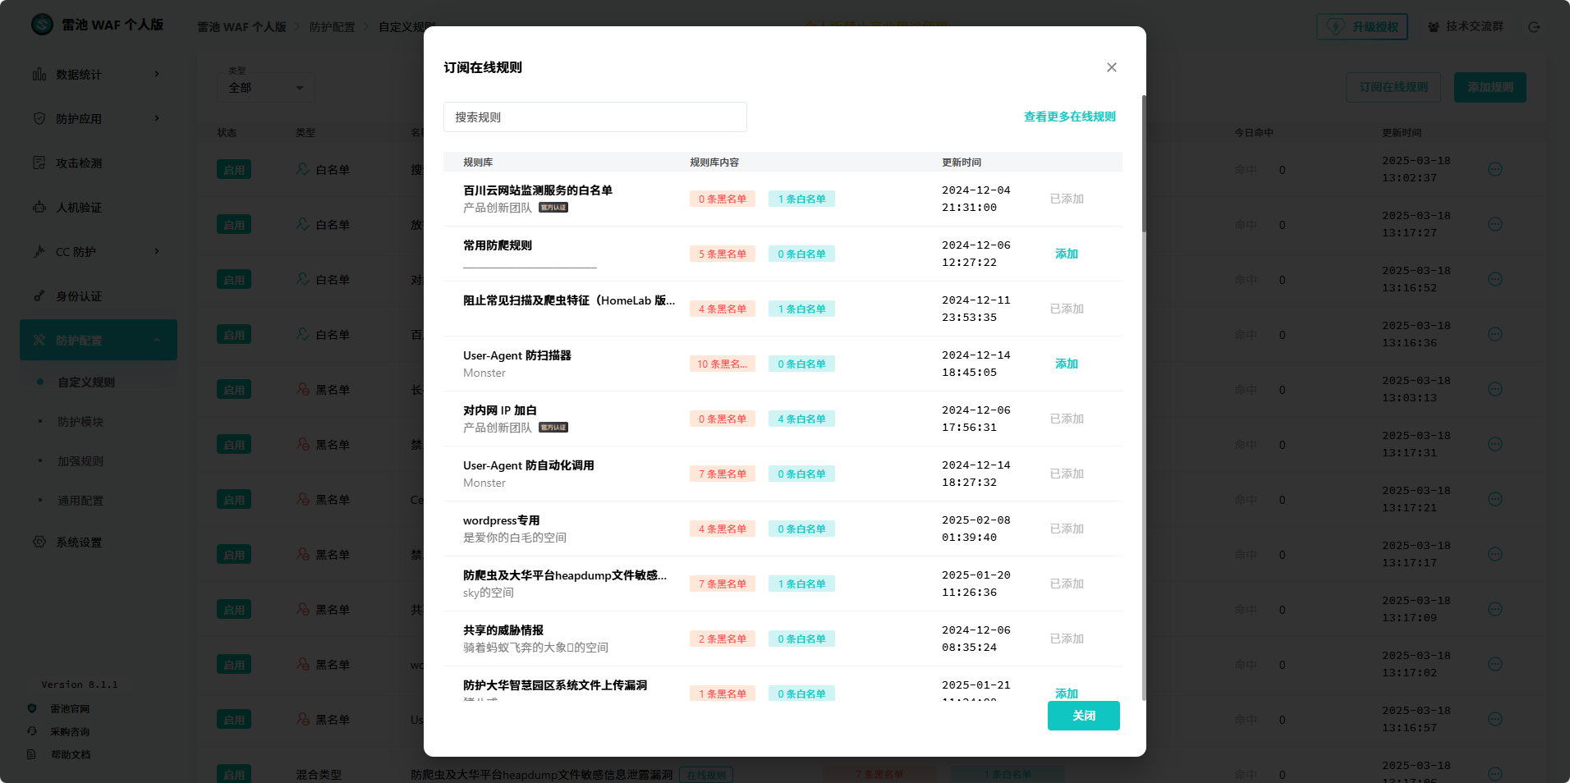Open more-options icon for 13:03:13 row
This screenshot has width=1570, height=783.
tap(1495, 389)
